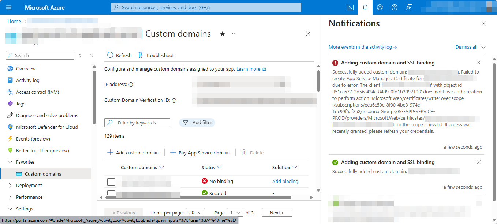Select the Troubleshoot tool icon
Image resolution: width=497 pixels, height=224 pixels.
[x=140, y=55]
